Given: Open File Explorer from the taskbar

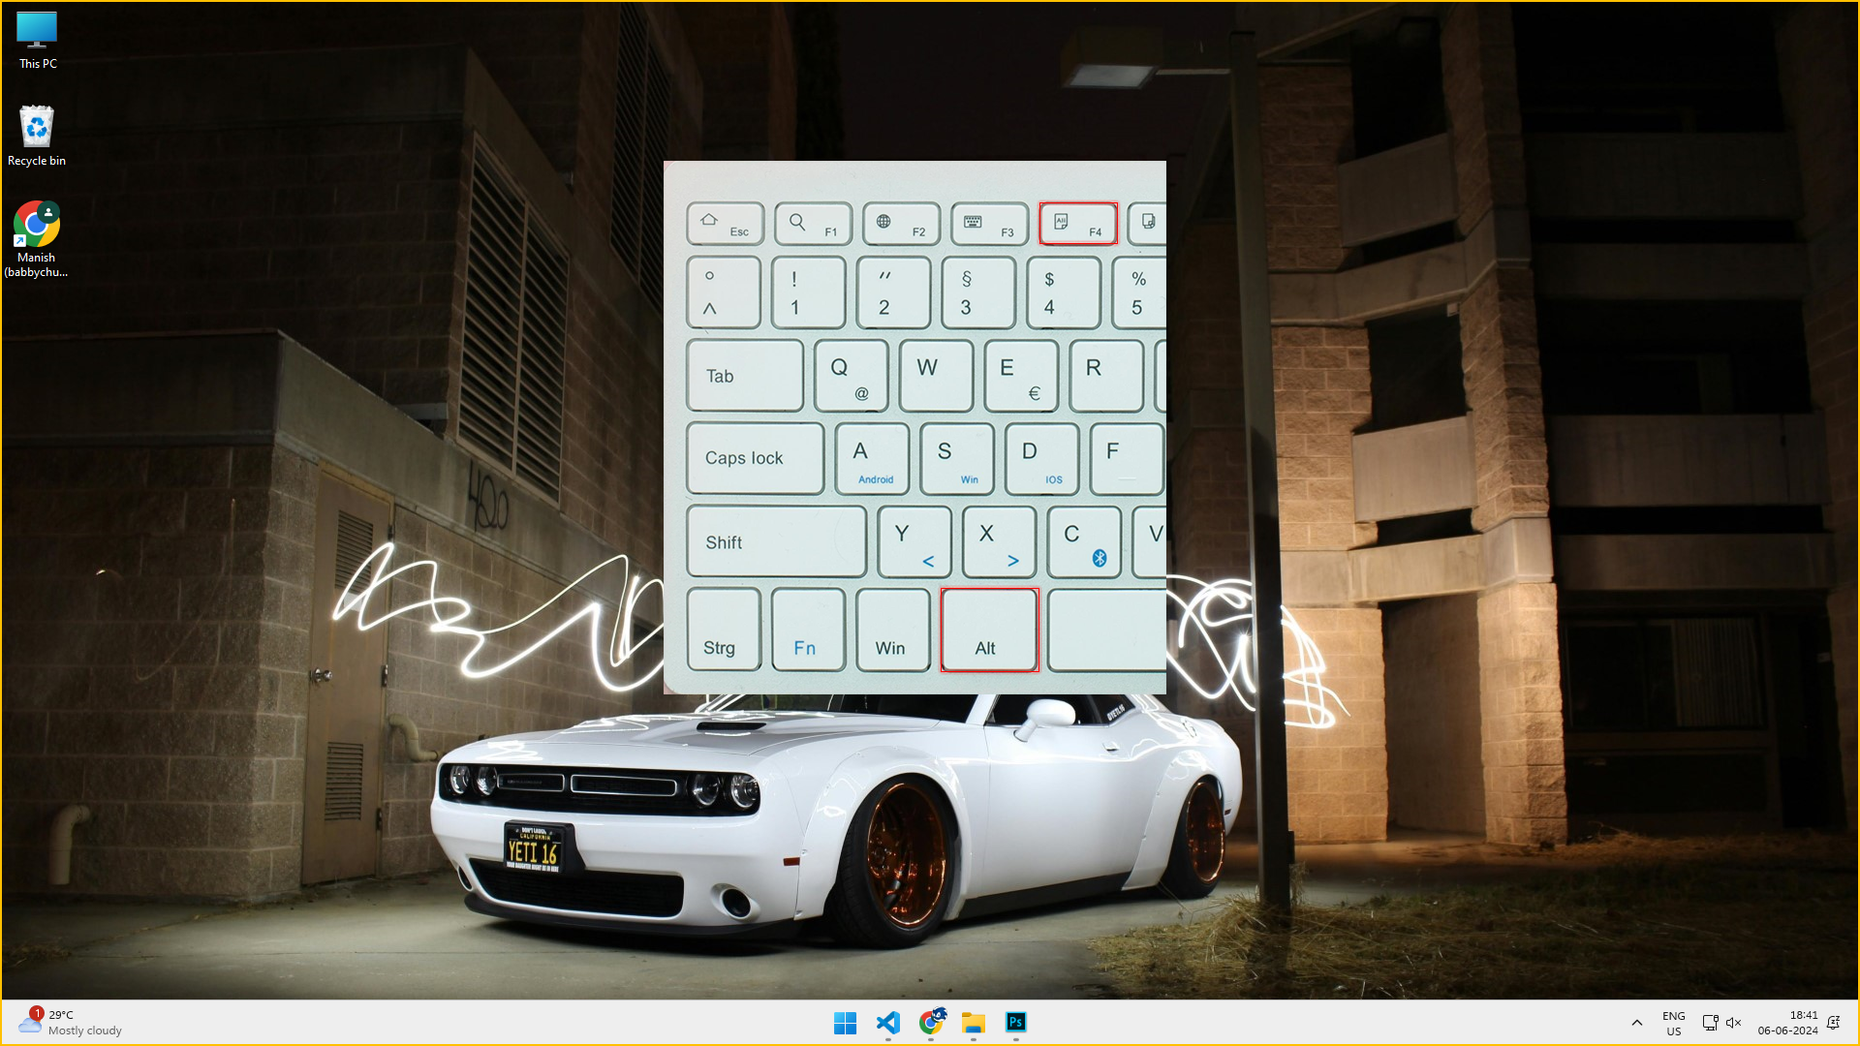Looking at the screenshot, I should click(x=974, y=1023).
